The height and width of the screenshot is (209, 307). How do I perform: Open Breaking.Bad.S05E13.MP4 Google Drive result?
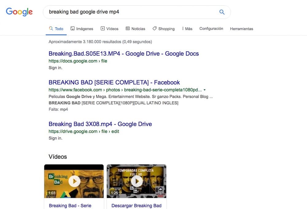point(124,54)
